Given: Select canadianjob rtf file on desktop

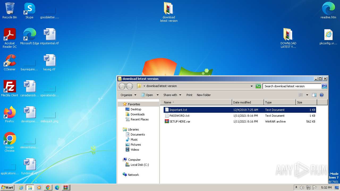Looking at the screenshot, I should tap(29, 88).
